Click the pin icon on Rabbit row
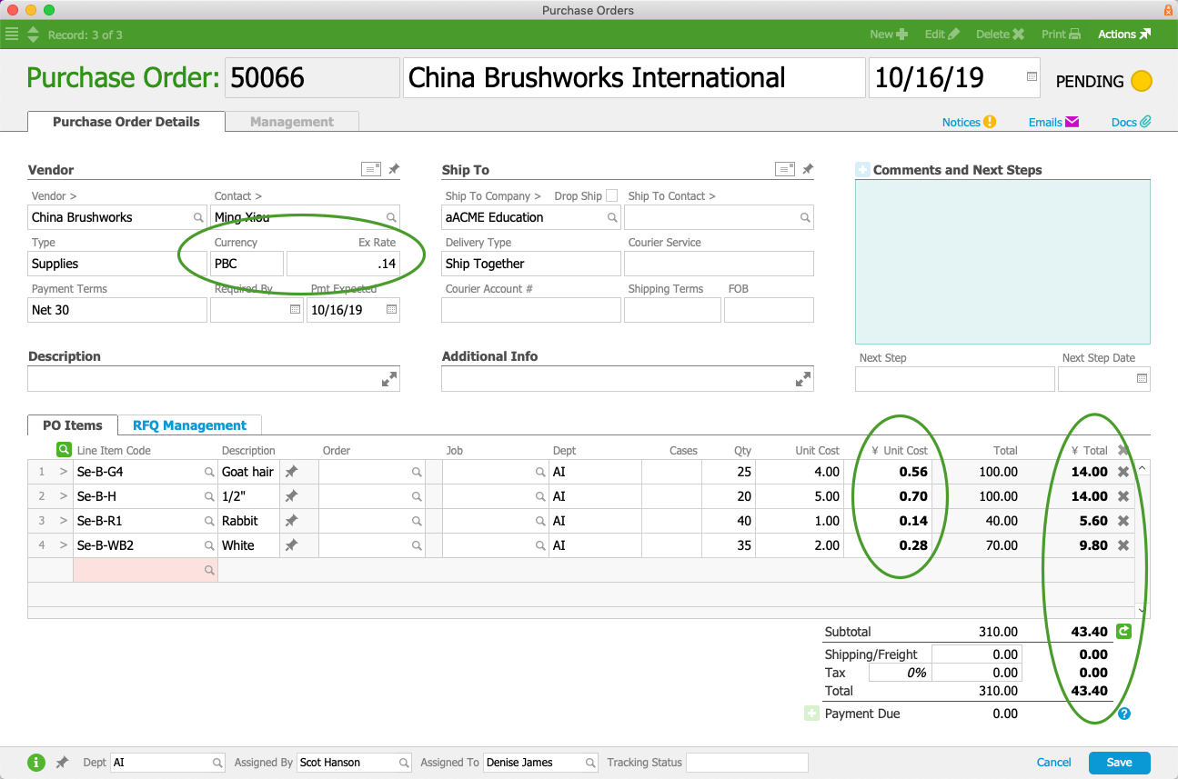The width and height of the screenshot is (1178, 779). (291, 521)
